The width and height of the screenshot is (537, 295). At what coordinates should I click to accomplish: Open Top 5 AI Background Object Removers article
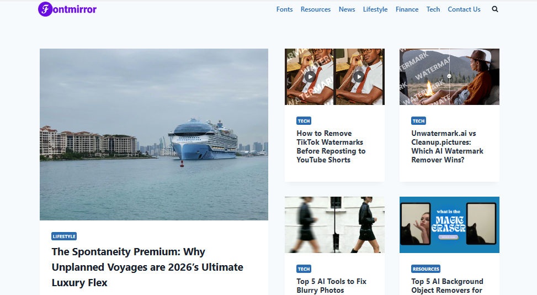447,286
